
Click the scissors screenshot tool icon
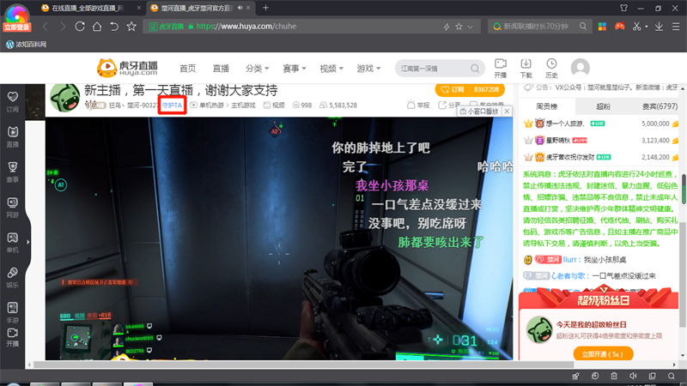(636, 27)
